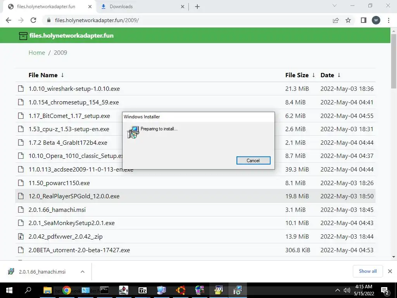
Task: Click file icon beside SeaMonkeySetup row
Action: [21, 223]
